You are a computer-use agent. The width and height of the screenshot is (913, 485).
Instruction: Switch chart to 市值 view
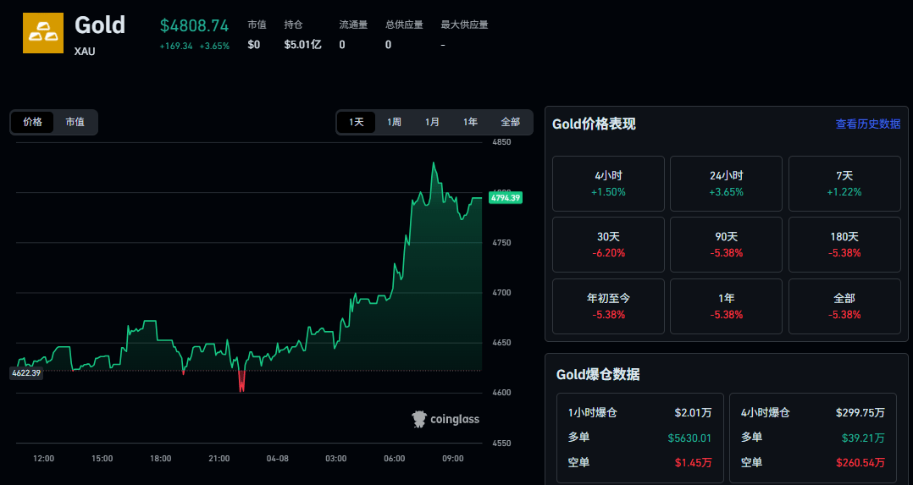tap(75, 122)
